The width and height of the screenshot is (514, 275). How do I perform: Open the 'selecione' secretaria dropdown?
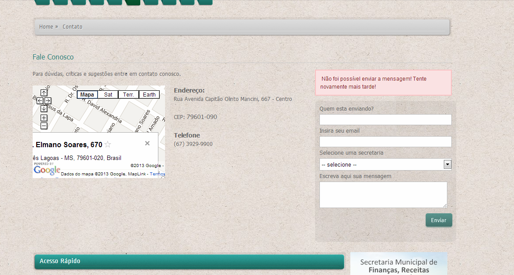[385, 164]
